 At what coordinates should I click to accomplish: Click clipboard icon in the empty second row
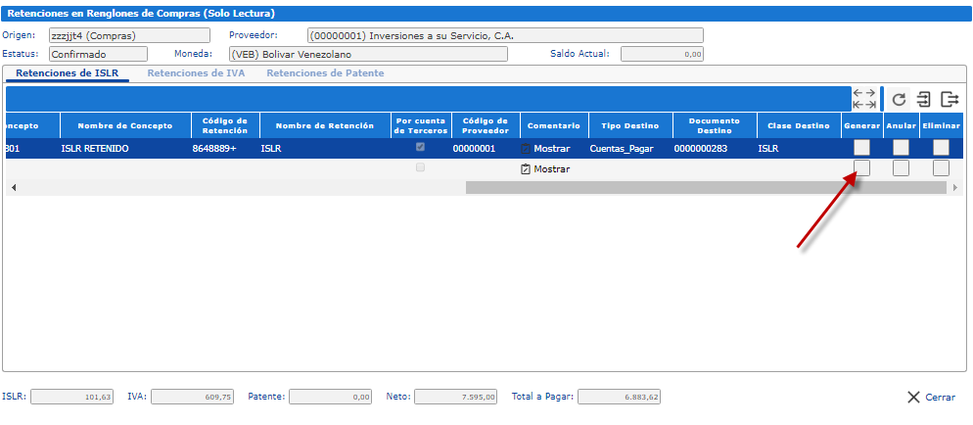526,168
